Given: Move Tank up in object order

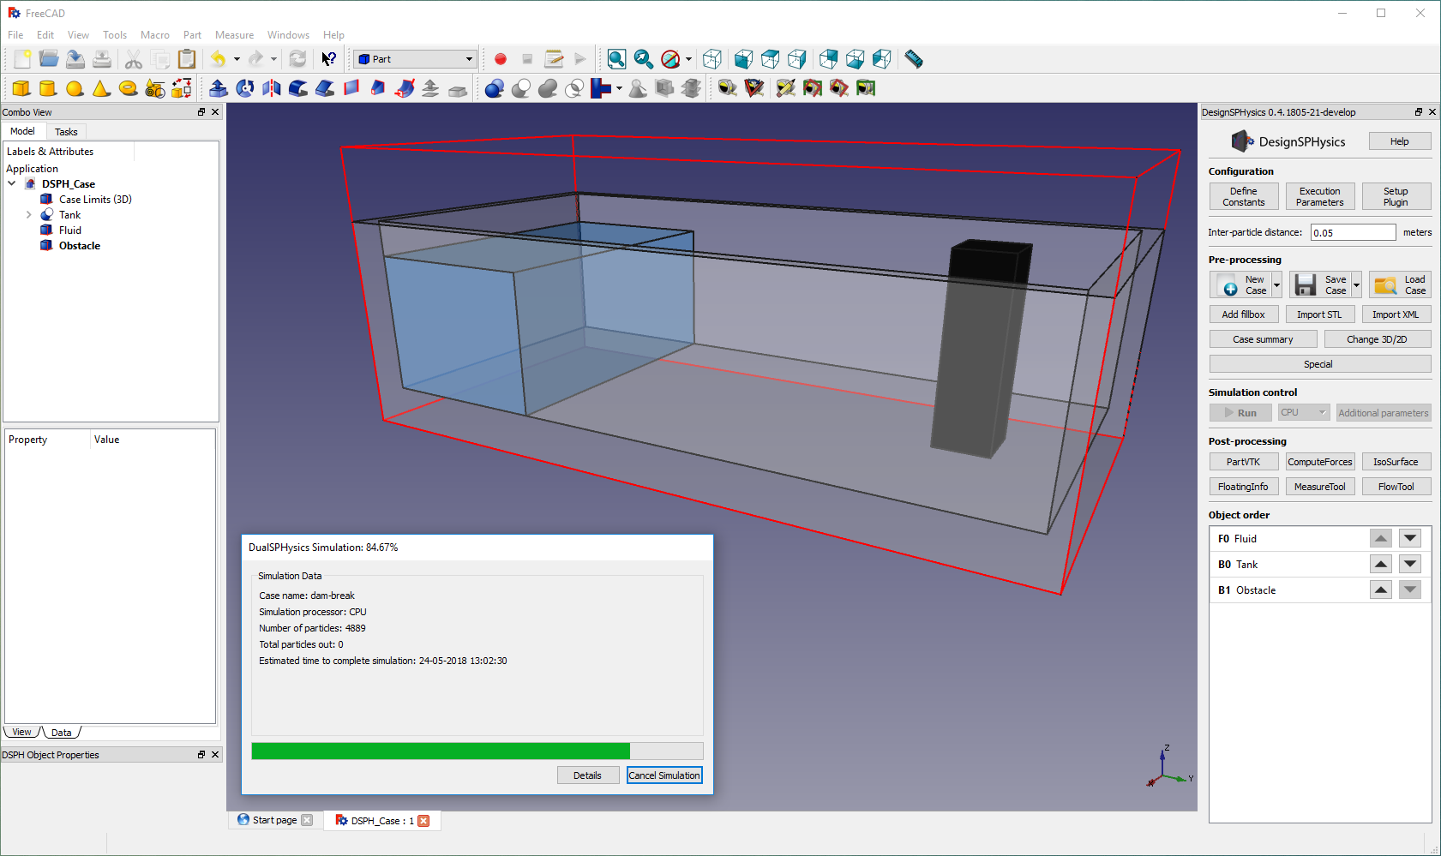Looking at the screenshot, I should (1381, 564).
